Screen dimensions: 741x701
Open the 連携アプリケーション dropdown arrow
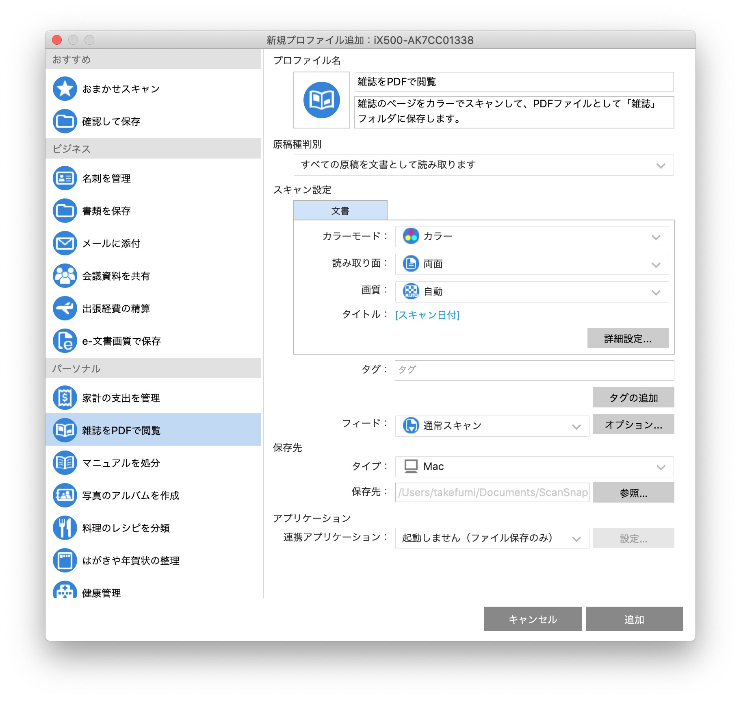576,539
